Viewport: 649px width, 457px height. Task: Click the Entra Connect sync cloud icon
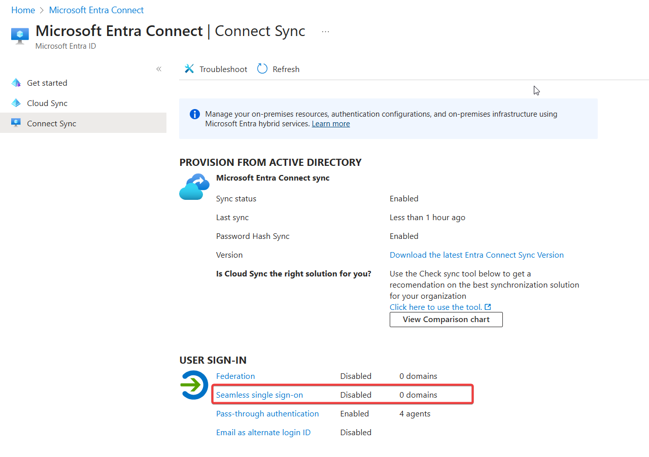click(x=194, y=187)
